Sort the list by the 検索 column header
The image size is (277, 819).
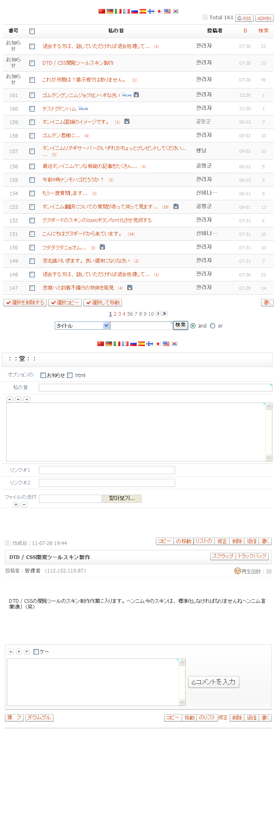tap(263, 31)
